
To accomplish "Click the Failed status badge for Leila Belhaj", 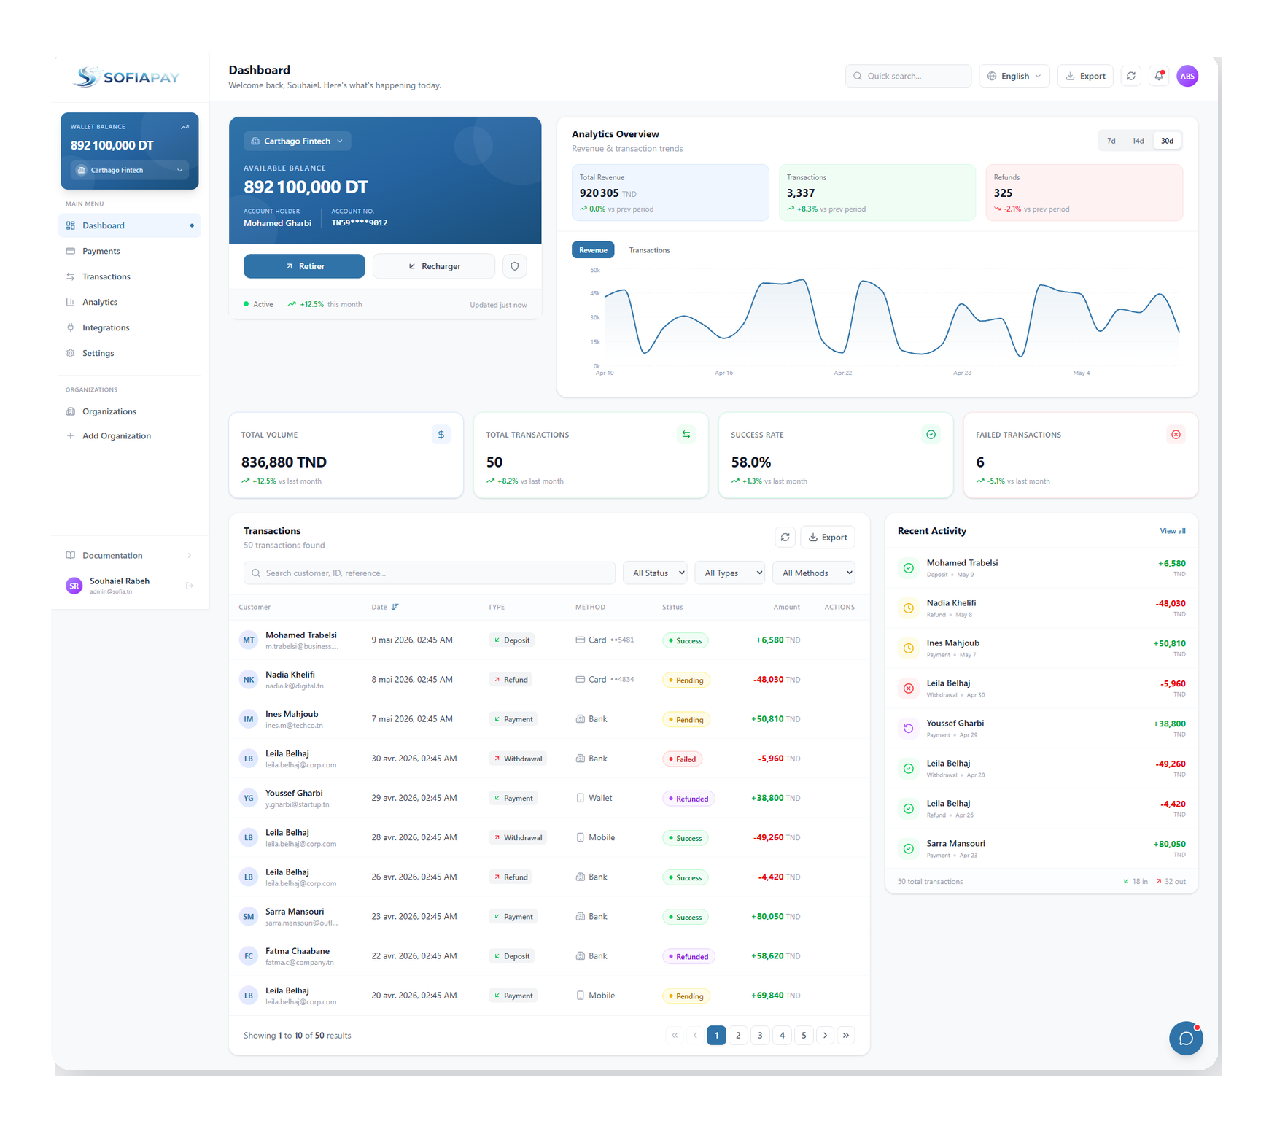I will tap(682, 759).
